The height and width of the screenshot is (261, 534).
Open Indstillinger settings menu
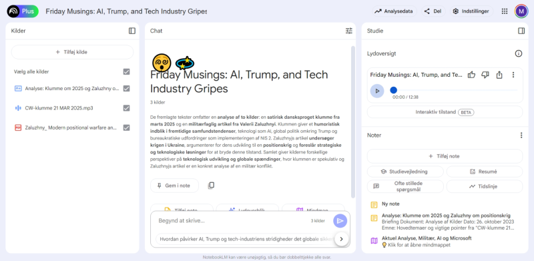coord(472,11)
